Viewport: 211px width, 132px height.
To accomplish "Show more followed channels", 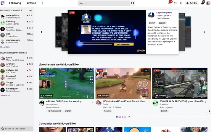I will click(5, 47).
